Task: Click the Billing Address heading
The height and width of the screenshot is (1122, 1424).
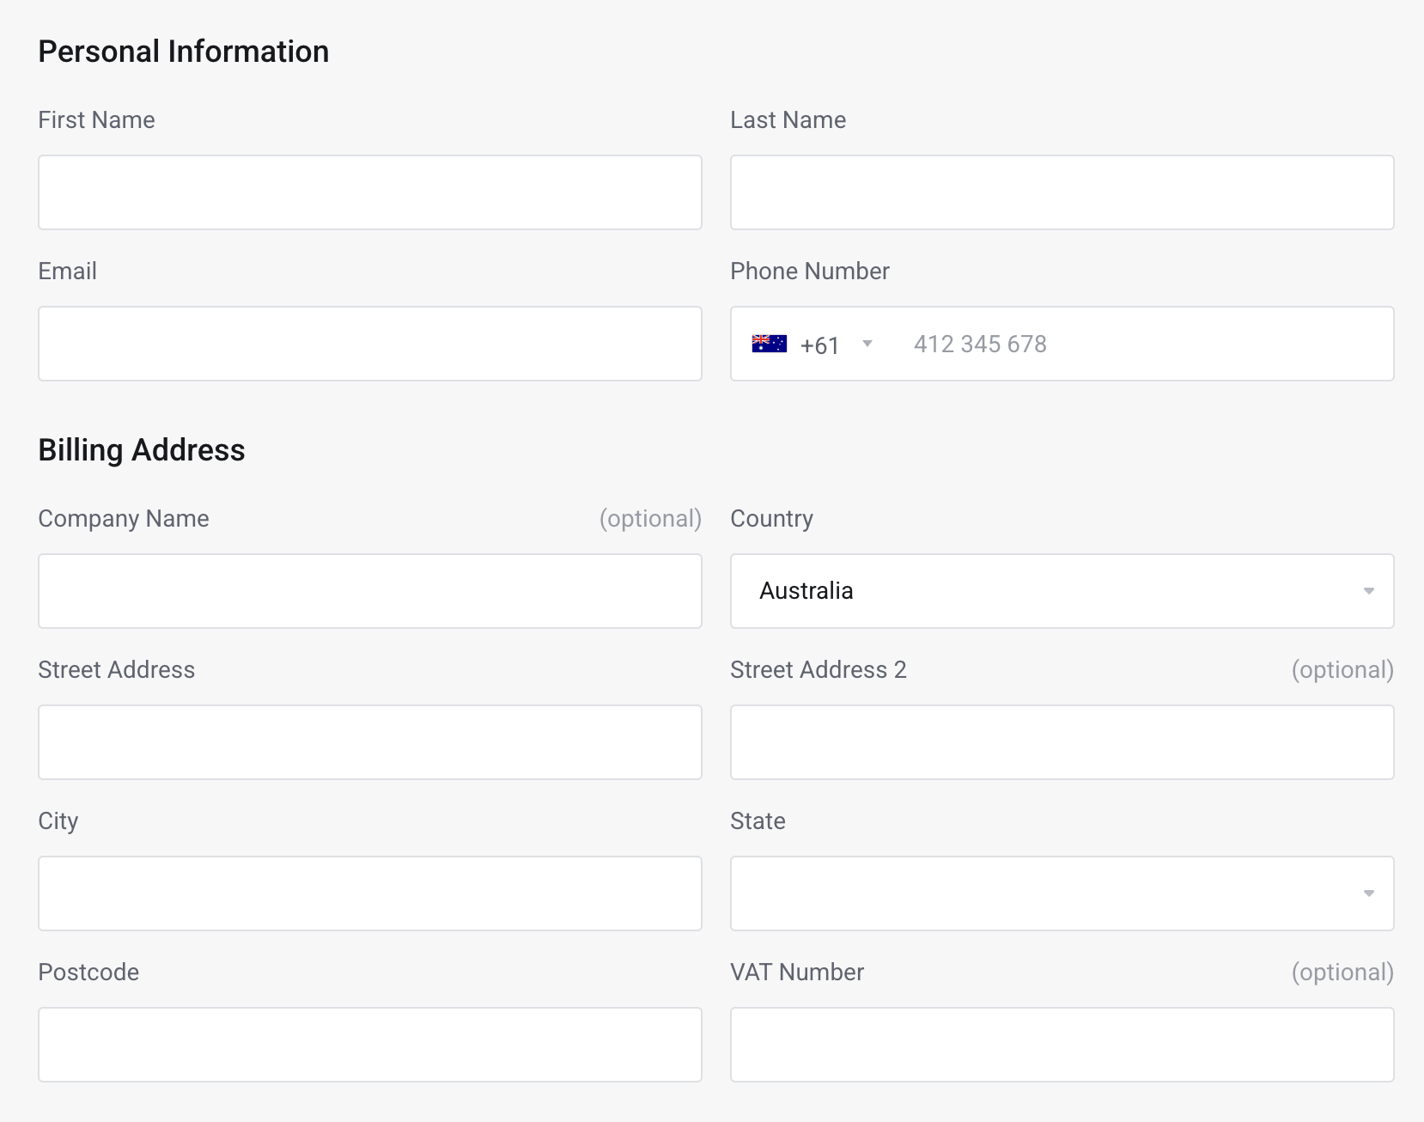Action: pyautogui.click(x=142, y=450)
